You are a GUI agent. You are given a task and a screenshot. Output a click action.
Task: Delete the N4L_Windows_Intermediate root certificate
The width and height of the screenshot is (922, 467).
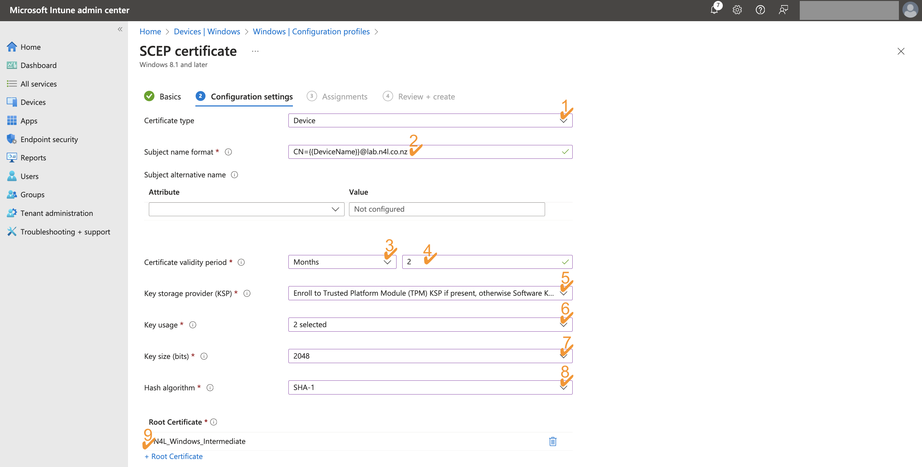pyautogui.click(x=553, y=441)
